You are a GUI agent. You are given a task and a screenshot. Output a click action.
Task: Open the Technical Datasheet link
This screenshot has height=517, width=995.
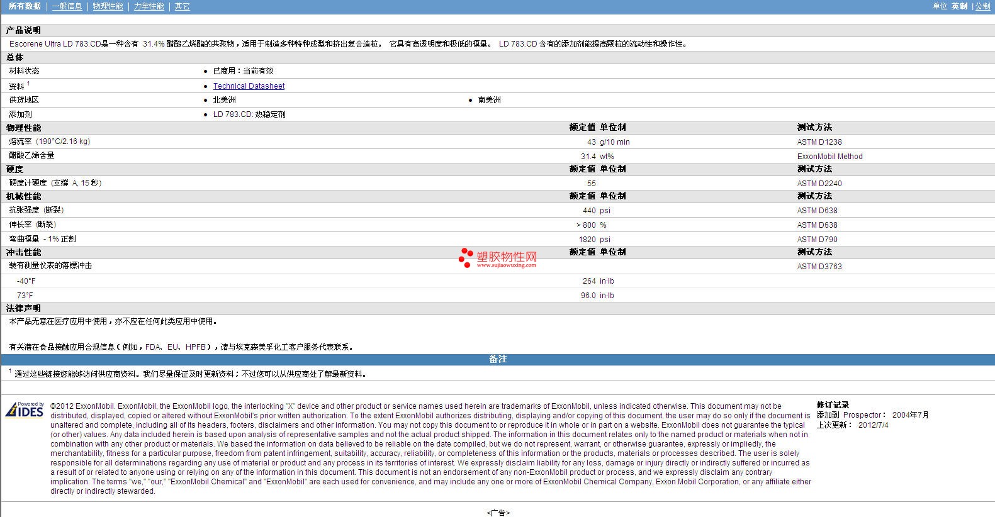249,86
